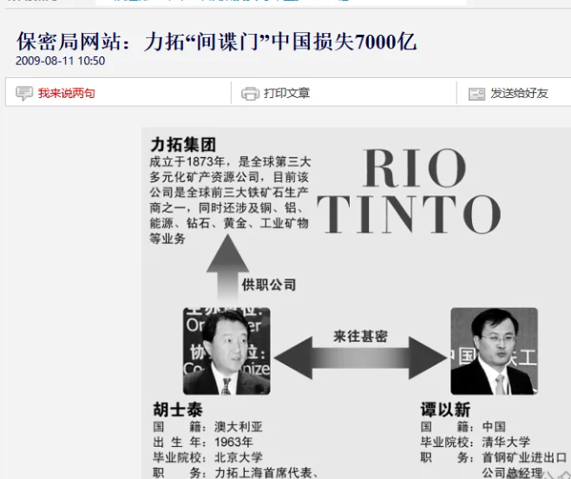Click the photo above 谭以新
This screenshot has width=571, height=479.
(x=494, y=351)
